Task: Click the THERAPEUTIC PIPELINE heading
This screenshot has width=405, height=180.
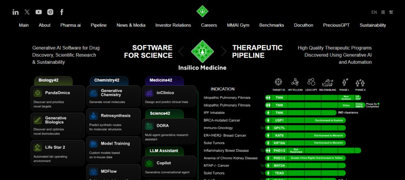Action: [x=257, y=51]
